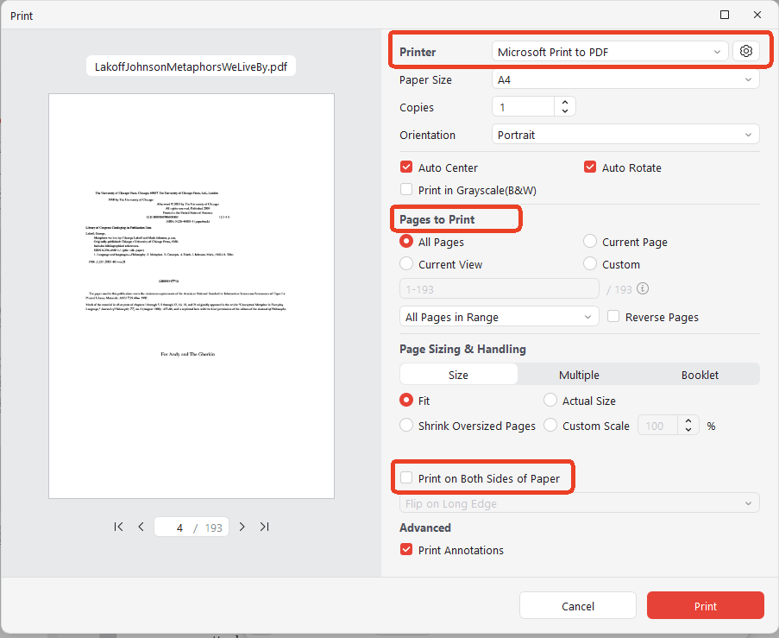Switch to the Multiple tab
This screenshot has height=638, width=779.
pos(579,375)
